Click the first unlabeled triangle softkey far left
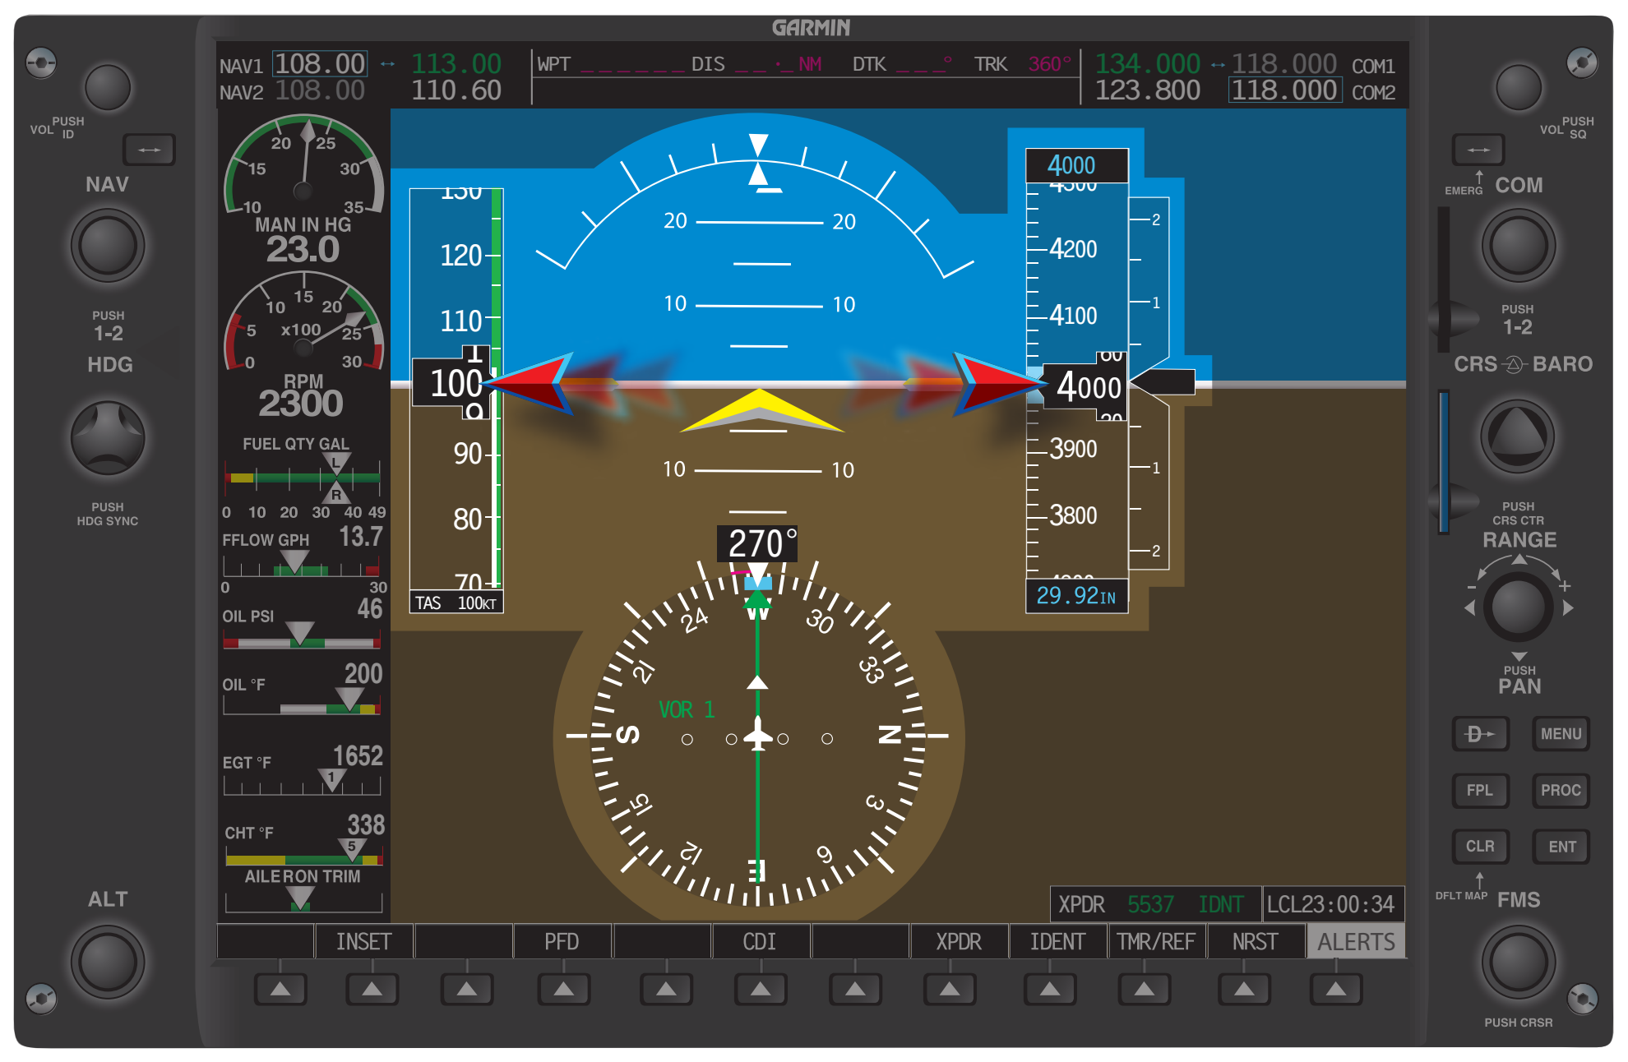 pos(280,989)
